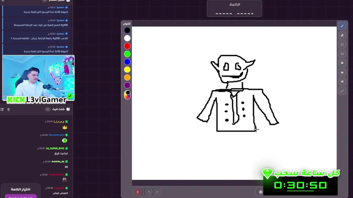The image size is (353, 198).
Task: Select the paint bucket fill tool
Action: coord(342,81)
